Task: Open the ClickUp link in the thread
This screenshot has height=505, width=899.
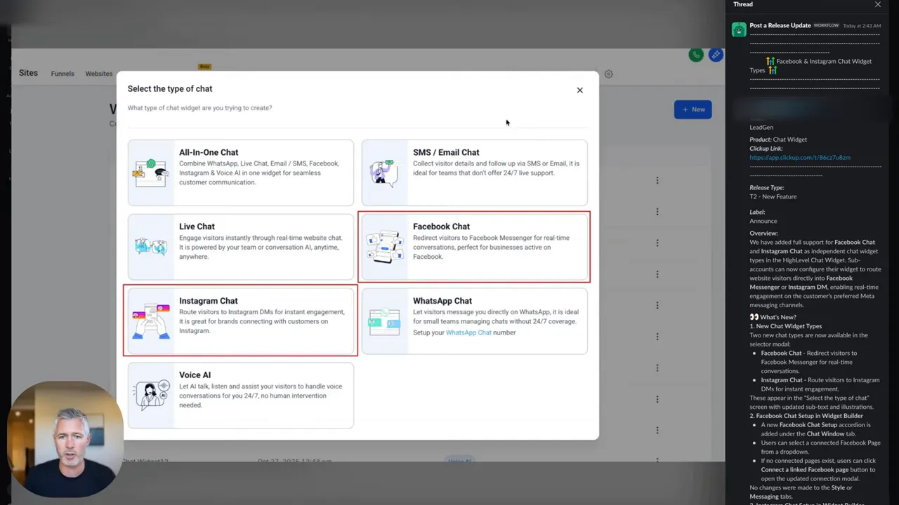Action: tap(800, 158)
